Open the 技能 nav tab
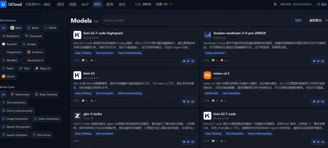 tap(73, 4)
